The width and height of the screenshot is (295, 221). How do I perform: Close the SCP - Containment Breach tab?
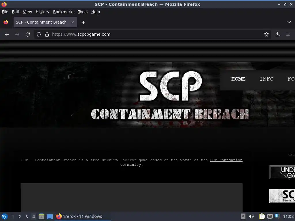tap(73, 22)
